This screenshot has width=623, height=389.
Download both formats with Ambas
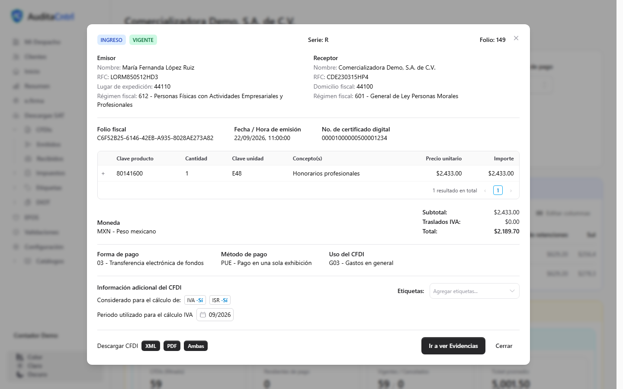point(196,346)
